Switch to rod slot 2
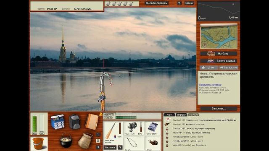This screenshot has height=151, width=269. pyautogui.click(x=98, y=141)
